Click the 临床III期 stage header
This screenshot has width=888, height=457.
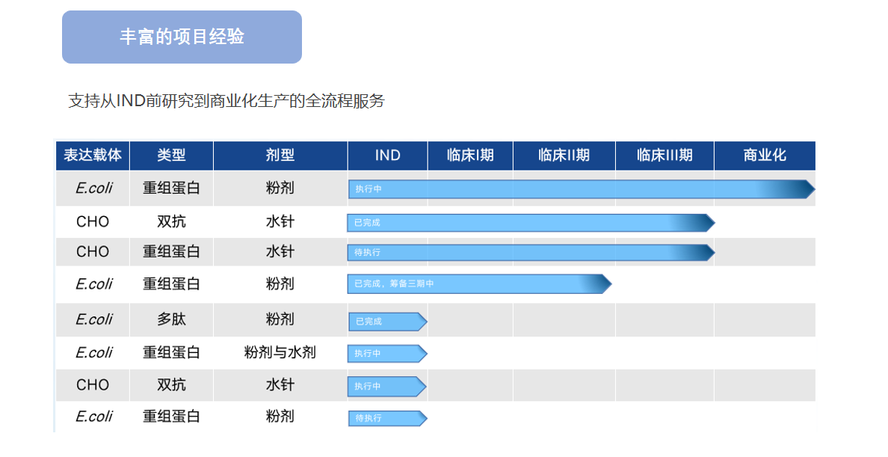click(665, 156)
